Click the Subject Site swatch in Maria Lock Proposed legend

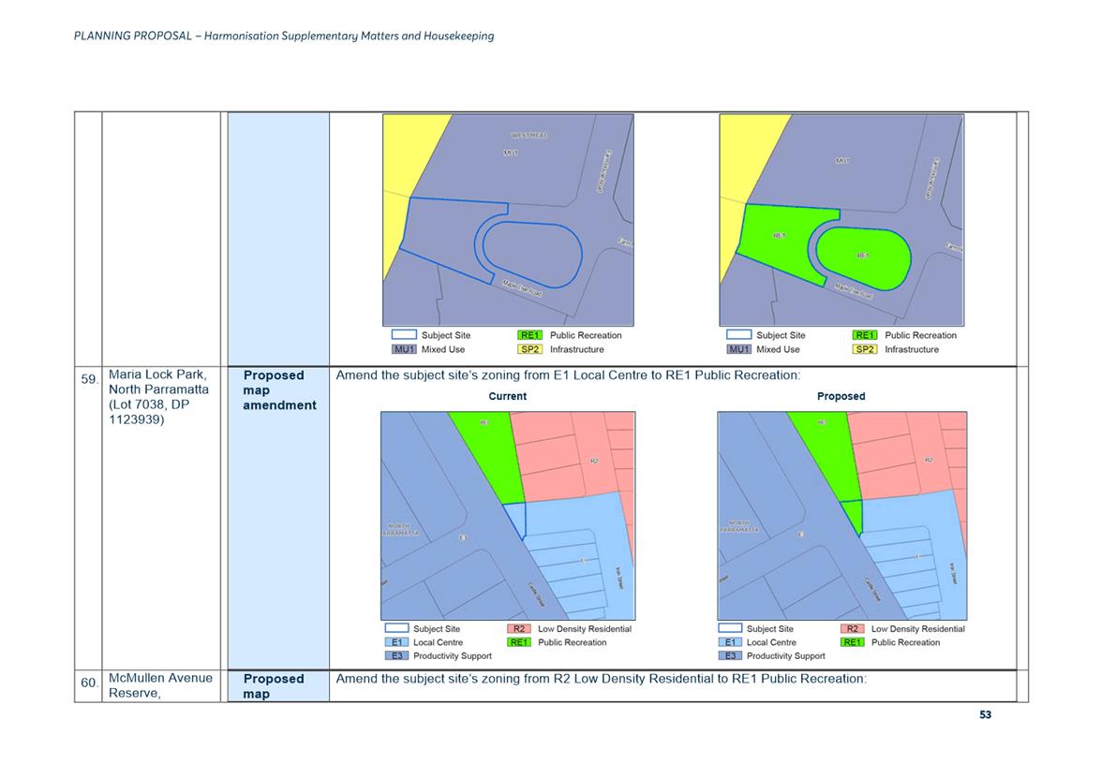coord(730,628)
